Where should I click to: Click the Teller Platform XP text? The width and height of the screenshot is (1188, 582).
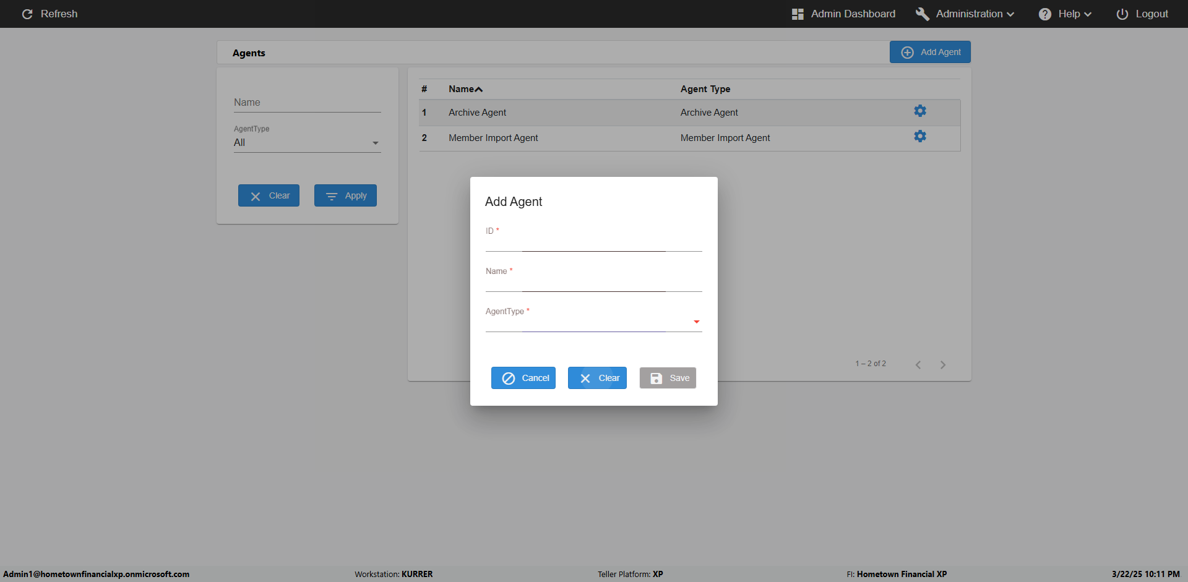(630, 574)
